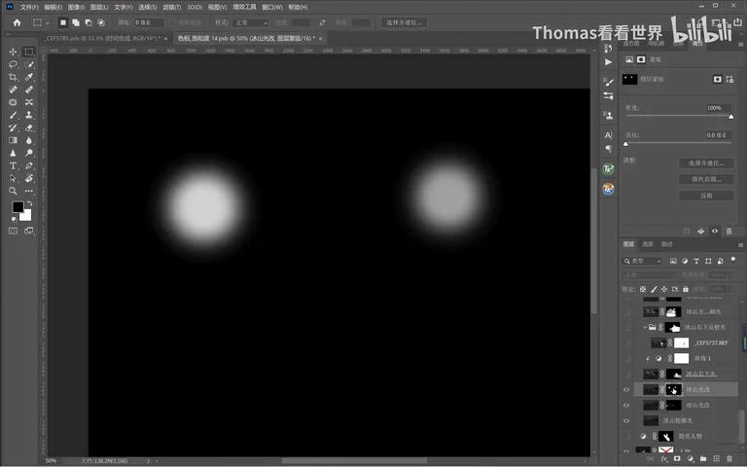Open the Layers panel menu

(x=740, y=245)
